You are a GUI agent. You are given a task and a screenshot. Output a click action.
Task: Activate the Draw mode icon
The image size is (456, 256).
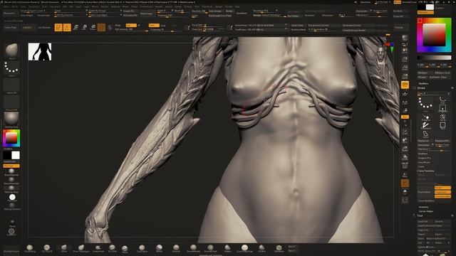point(67,27)
